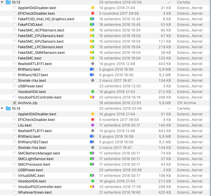Click kext icon of VoodooHDA.kext in 10.14
Viewport: 211px width, 196px height.
tap(14, 181)
